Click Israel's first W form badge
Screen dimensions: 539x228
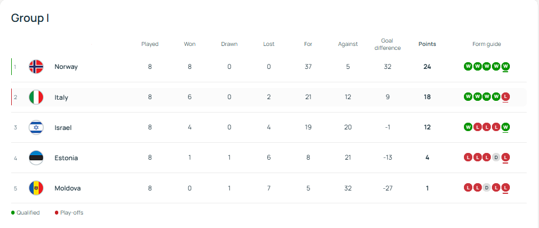coord(468,127)
